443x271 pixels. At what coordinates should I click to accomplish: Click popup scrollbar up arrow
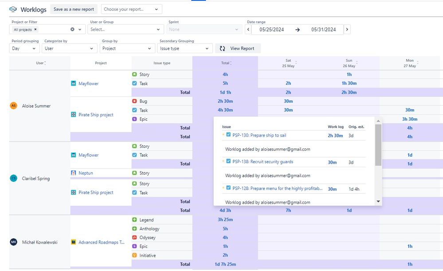(378, 121)
